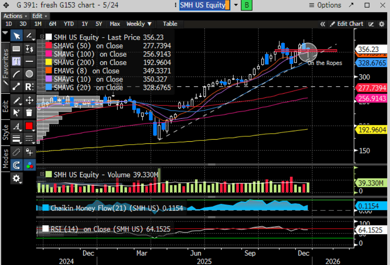This screenshot has width=390, height=265.
Task: Click the annotate pencil icon beside Edit Chart
Action: (371, 24)
